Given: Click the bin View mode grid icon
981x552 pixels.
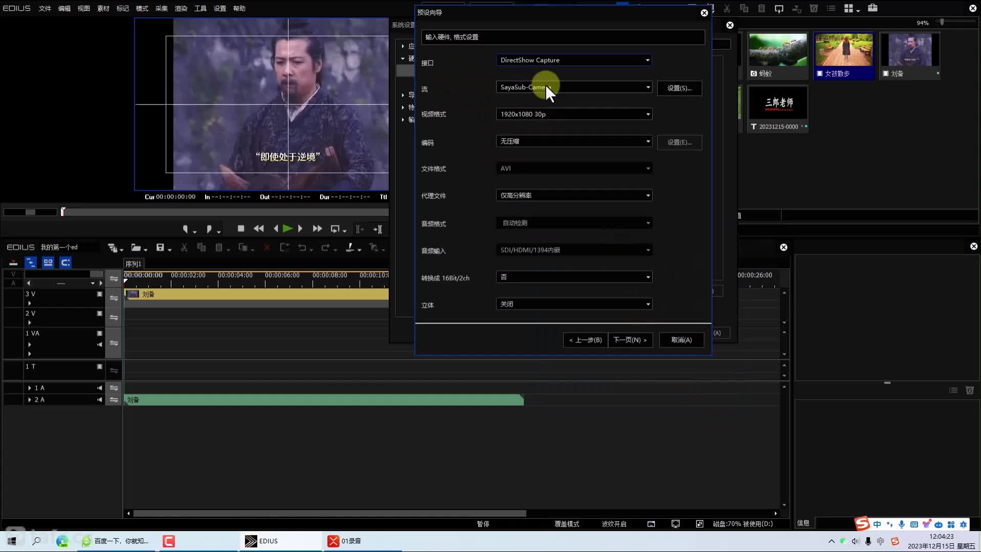Looking at the screenshot, I should (849, 8).
